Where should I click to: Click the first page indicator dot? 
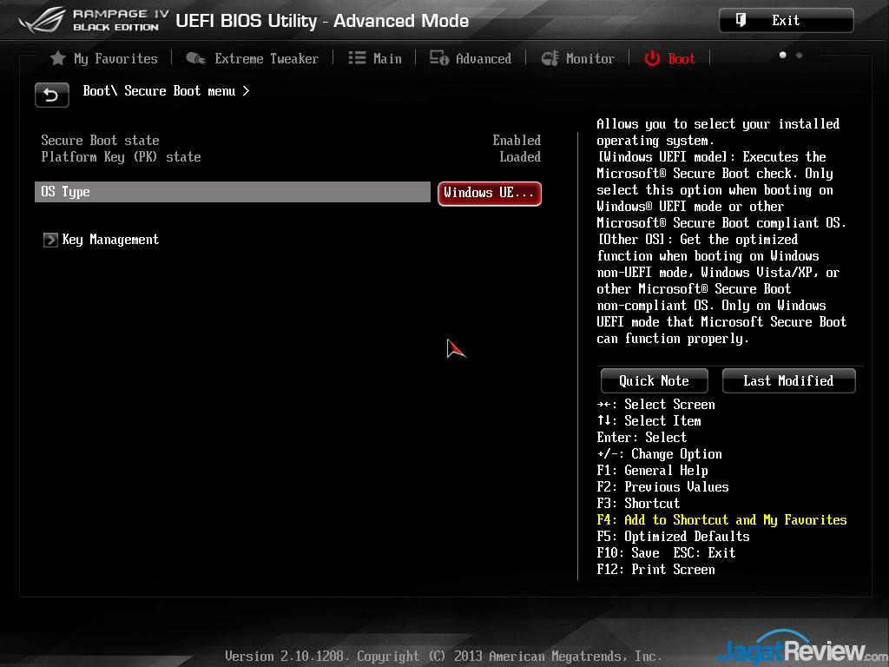[x=783, y=55]
